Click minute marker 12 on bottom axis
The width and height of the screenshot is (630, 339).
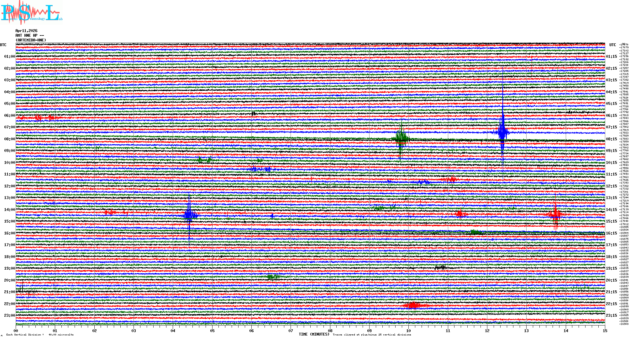(x=487, y=331)
